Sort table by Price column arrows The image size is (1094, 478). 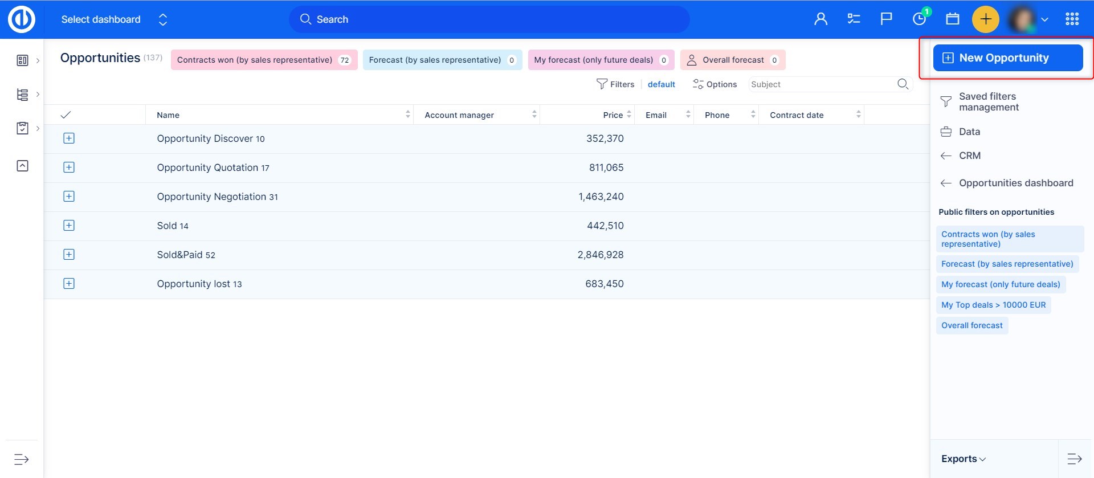coord(629,115)
